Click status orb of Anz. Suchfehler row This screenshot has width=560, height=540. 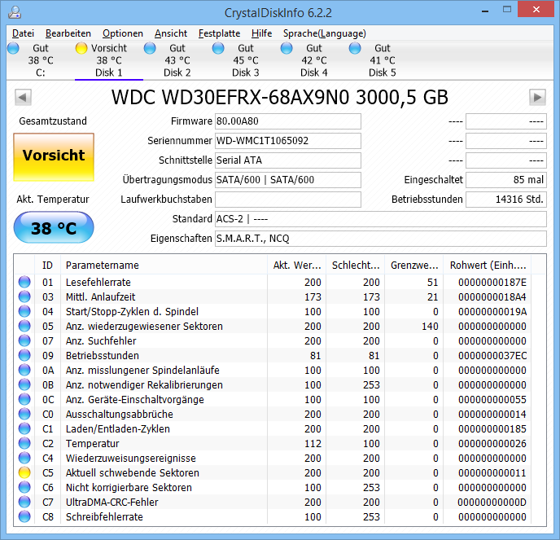[24, 340]
